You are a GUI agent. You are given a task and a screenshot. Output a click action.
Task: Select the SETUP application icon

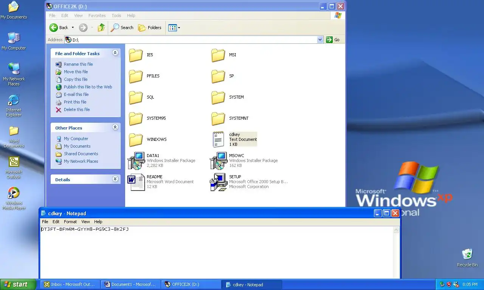pyautogui.click(x=219, y=182)
